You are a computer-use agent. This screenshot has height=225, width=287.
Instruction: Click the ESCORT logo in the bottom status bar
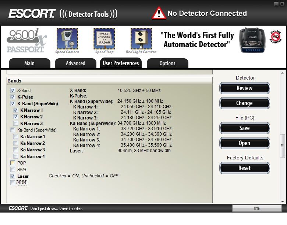(x=18, y=208)
